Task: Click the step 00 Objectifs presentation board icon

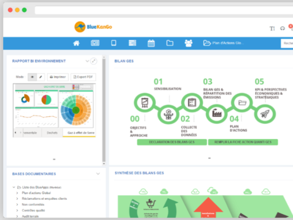Action: coord(144,102)
